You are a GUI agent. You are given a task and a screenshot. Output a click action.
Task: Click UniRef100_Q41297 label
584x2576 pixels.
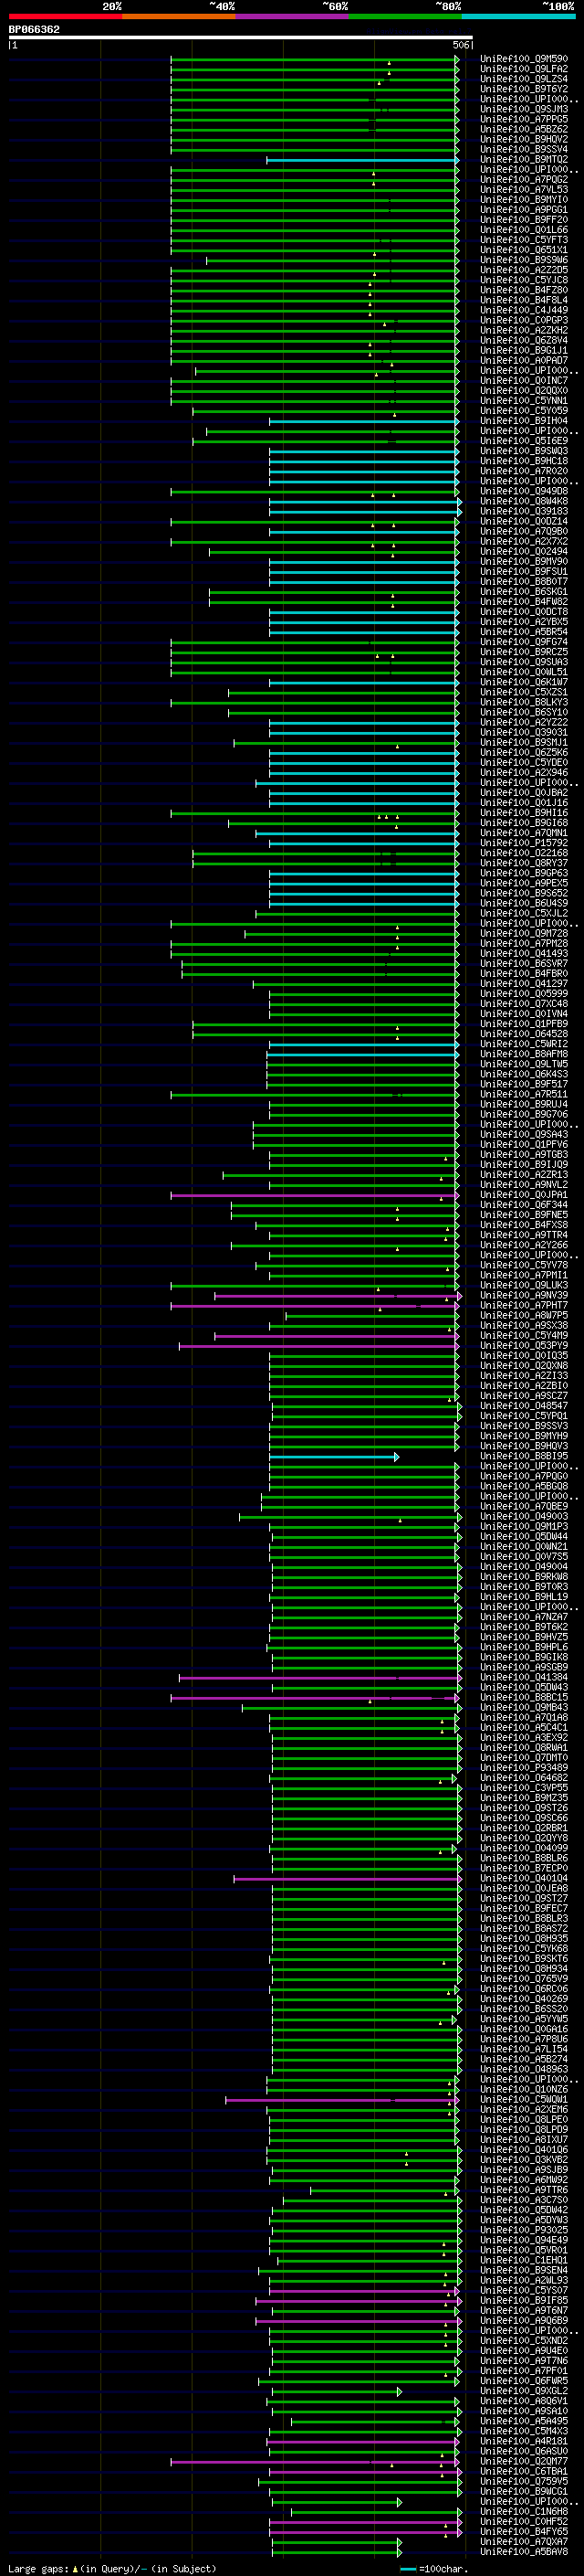pos(524,984)
